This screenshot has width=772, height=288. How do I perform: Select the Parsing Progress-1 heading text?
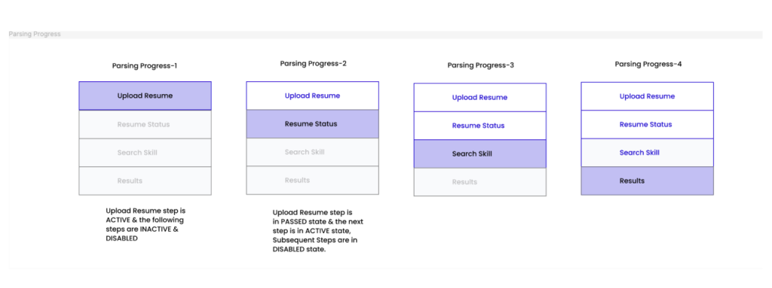click(x=144, y=65)
